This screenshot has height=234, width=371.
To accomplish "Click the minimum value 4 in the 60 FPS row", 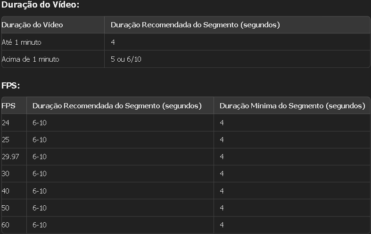I will pos(222,225).
